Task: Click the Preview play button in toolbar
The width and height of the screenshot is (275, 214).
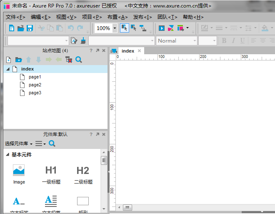Action: (x=162, y=28)
